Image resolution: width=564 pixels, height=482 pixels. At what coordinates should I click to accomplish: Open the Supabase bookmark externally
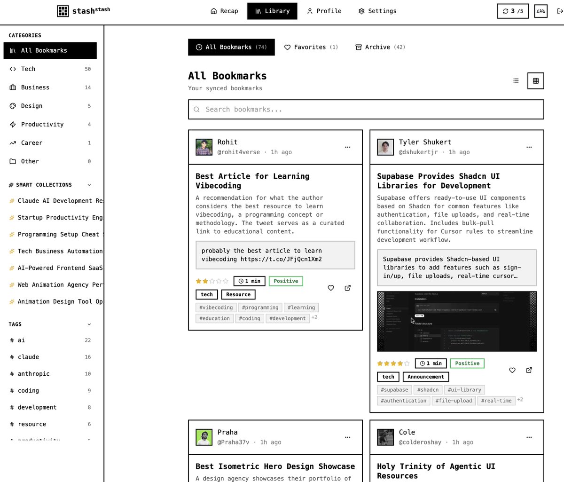tap(529, 370)
